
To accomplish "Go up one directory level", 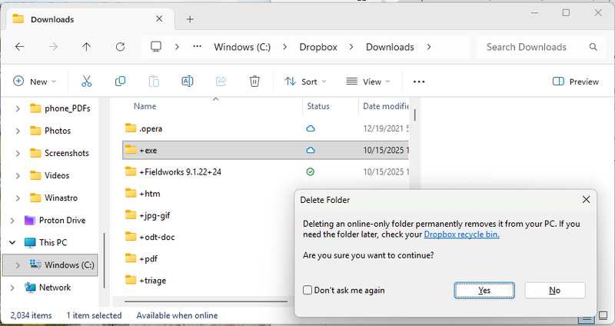I will (86, 47).
